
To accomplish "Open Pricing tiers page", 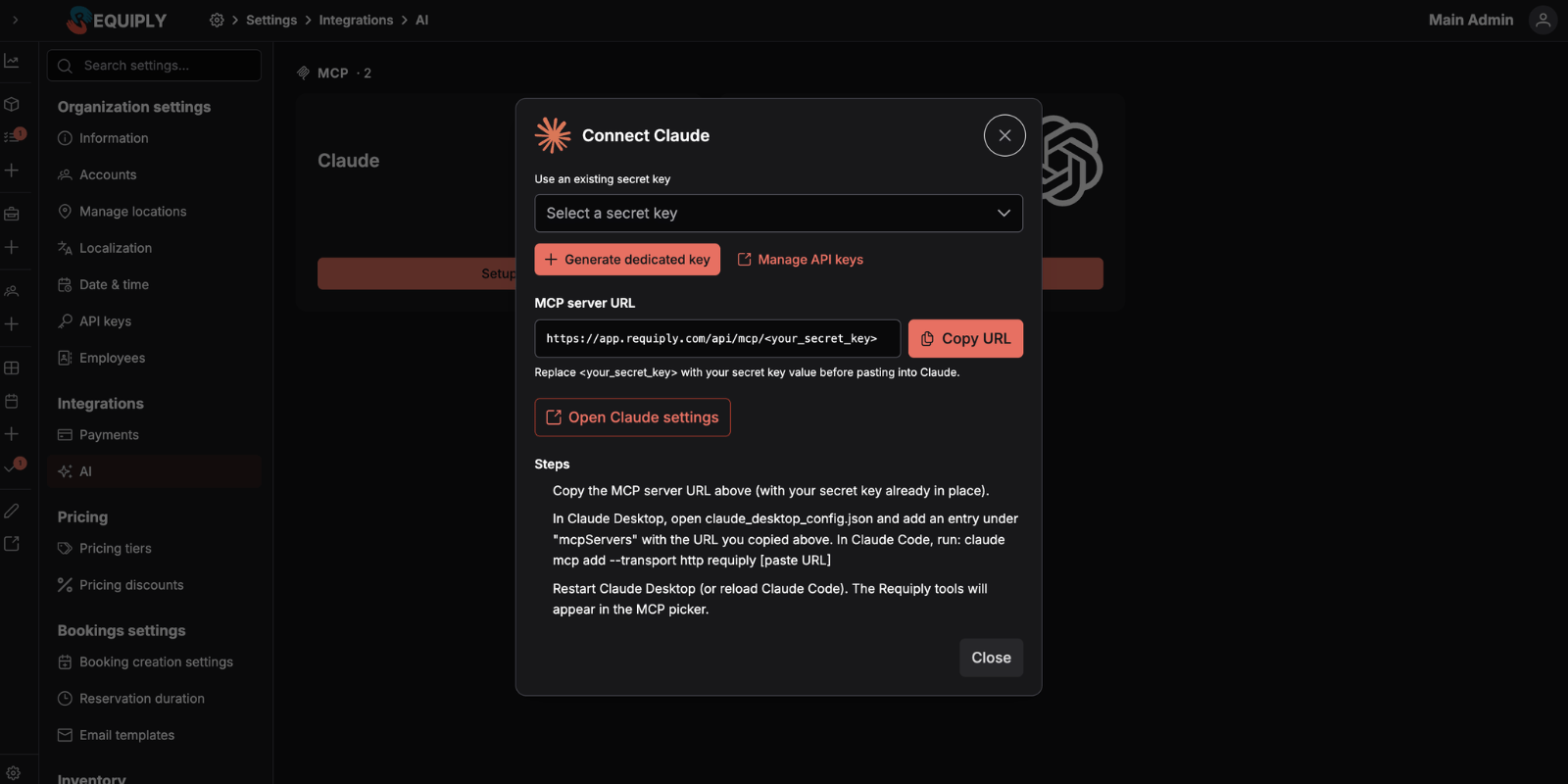I will pos(154,549).
